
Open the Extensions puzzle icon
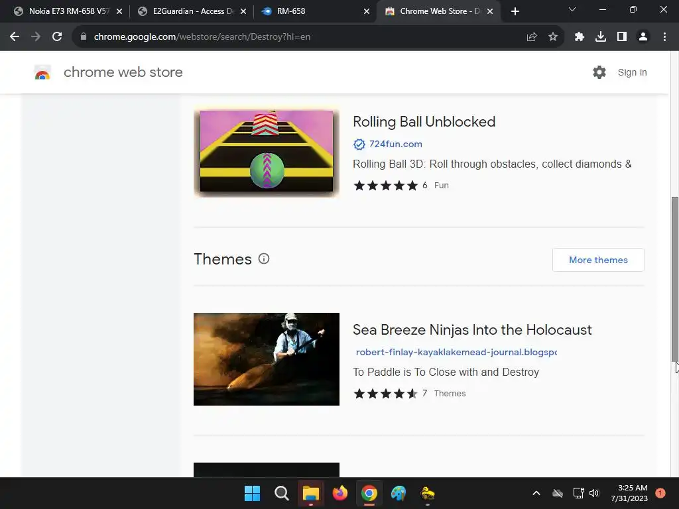pyautogui.click(x=580, y=37)
